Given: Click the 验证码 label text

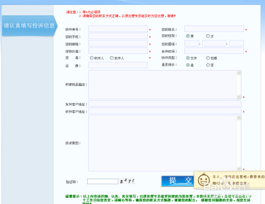Looking at the screenshot, I should click(x=72, y=182).
